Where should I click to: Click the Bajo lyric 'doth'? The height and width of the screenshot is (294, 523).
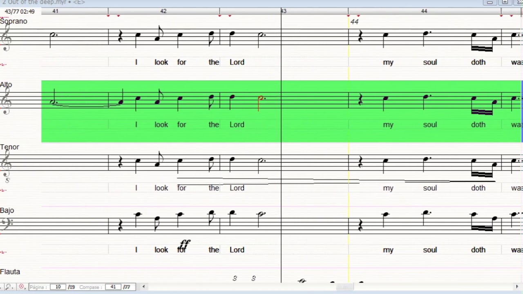pos(478,250)
